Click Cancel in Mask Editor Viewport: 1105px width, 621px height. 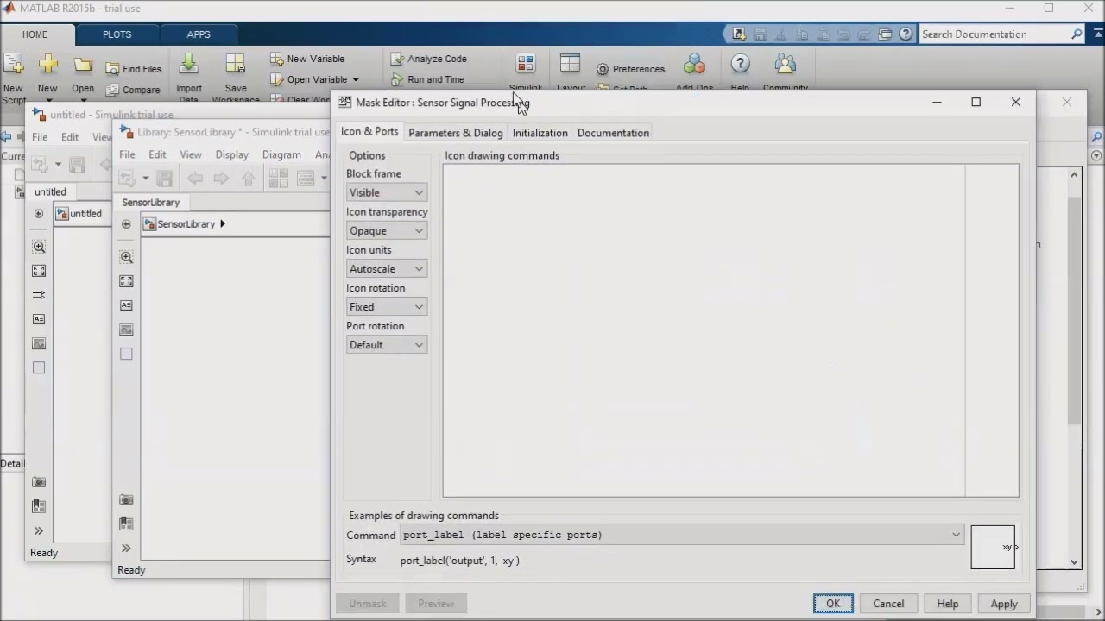point(888,604)
